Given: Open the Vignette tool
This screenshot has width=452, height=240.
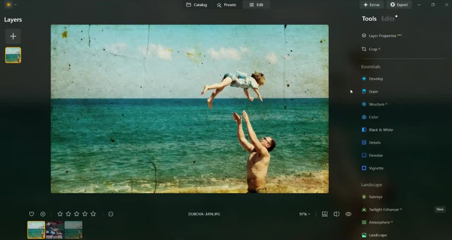Looking at the screenshot, I should [x=376, y=168].
